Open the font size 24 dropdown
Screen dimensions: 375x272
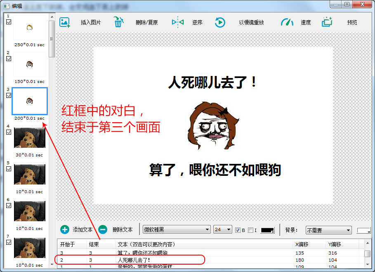click(x=222, y=229)
